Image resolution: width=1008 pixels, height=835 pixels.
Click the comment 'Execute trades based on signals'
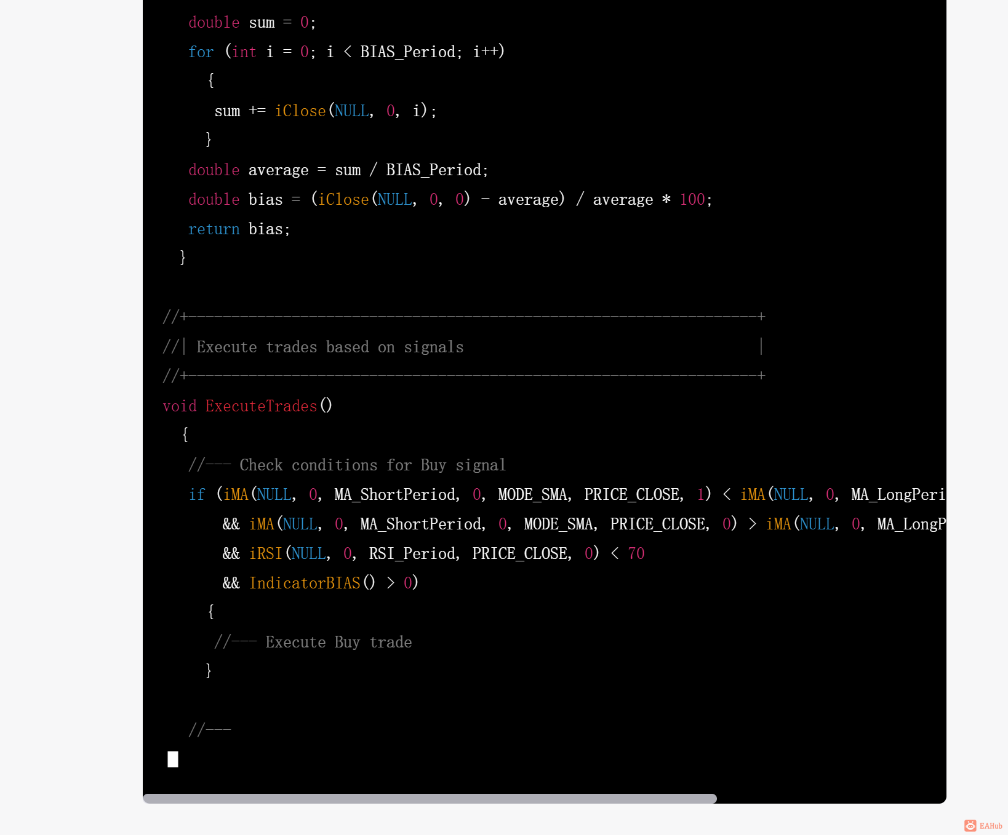pos(330,347)
